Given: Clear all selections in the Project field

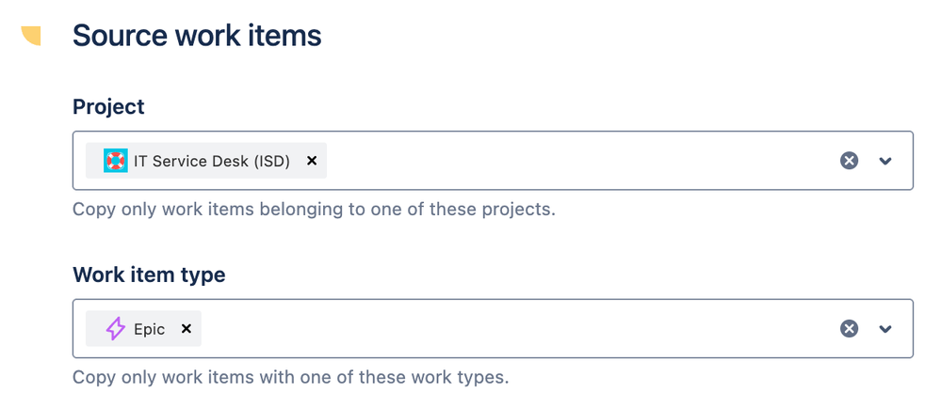Looking at the screenshot, I should click(849, 161).
